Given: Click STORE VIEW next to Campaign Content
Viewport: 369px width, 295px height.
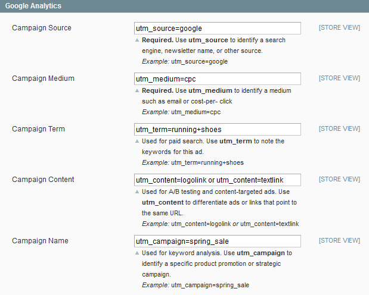Looking at the screenshot, I should (339, 179).
